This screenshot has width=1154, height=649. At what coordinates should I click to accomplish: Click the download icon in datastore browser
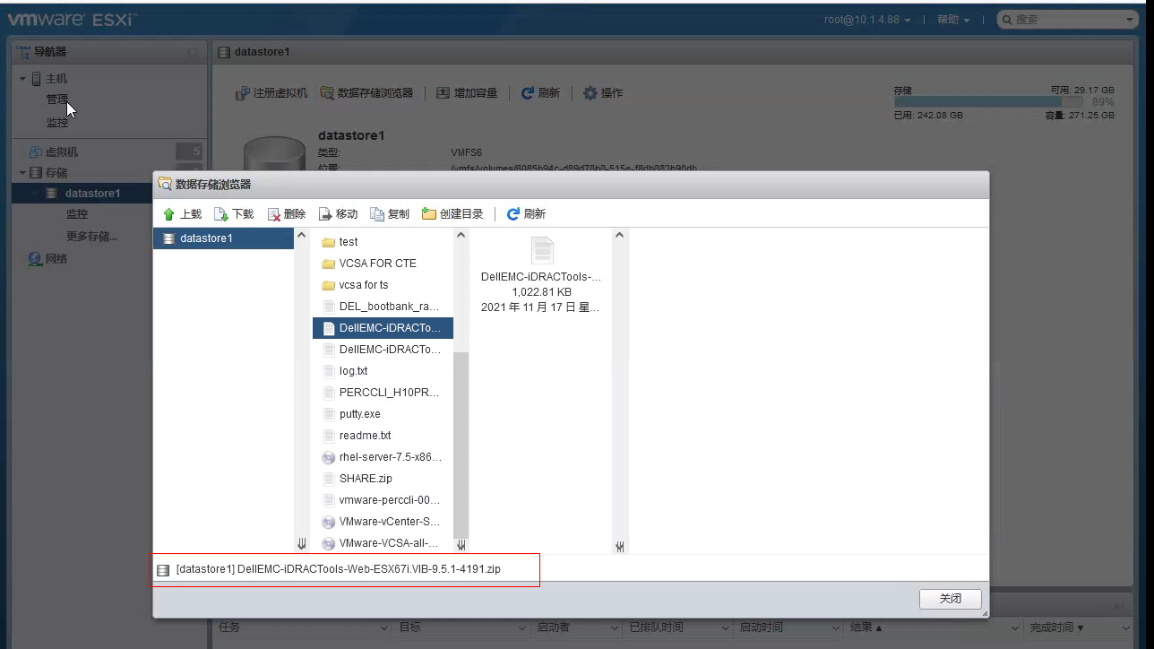click(220, 213)
